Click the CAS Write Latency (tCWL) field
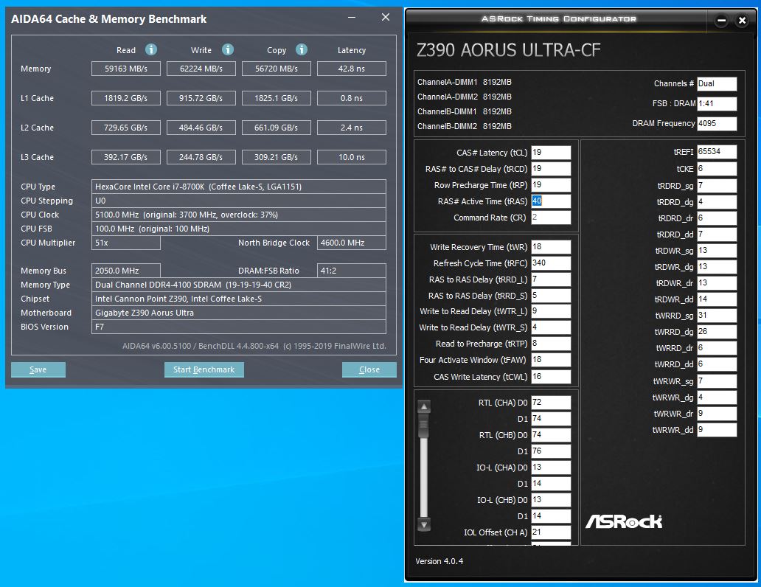Screen dimensions: 761x587 click(x=551, y=377)
